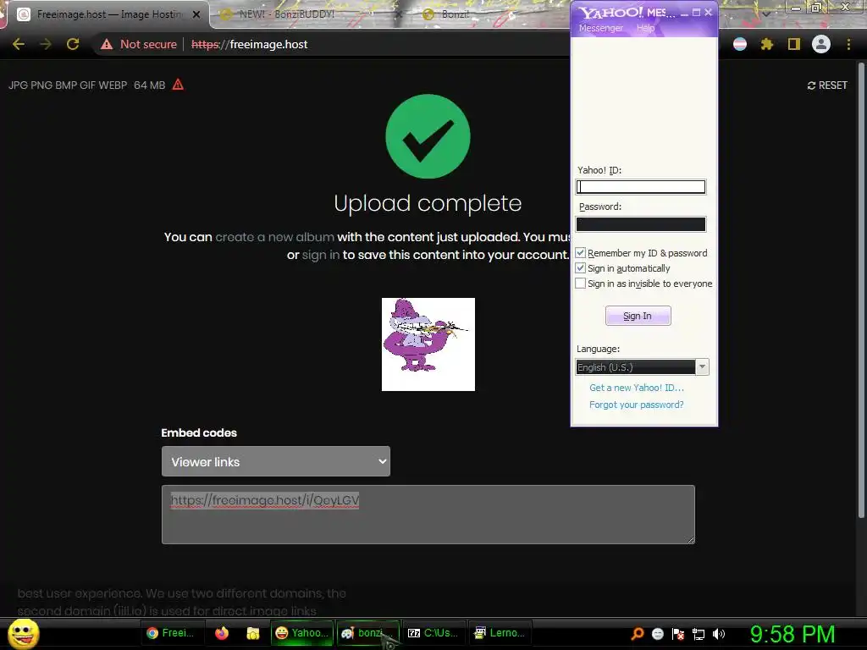This screenshot has width=867, height=650.
Task: Click the green upload complete checkmark
Action: pyautogui.click(x=428, y=136)
